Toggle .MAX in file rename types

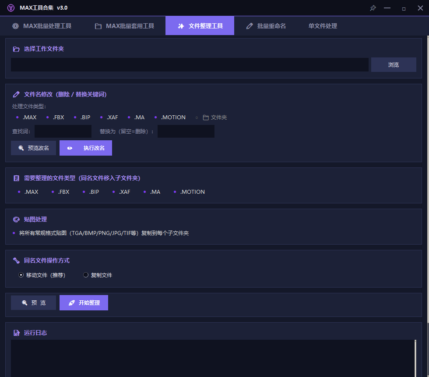click(x=26, y=117)
